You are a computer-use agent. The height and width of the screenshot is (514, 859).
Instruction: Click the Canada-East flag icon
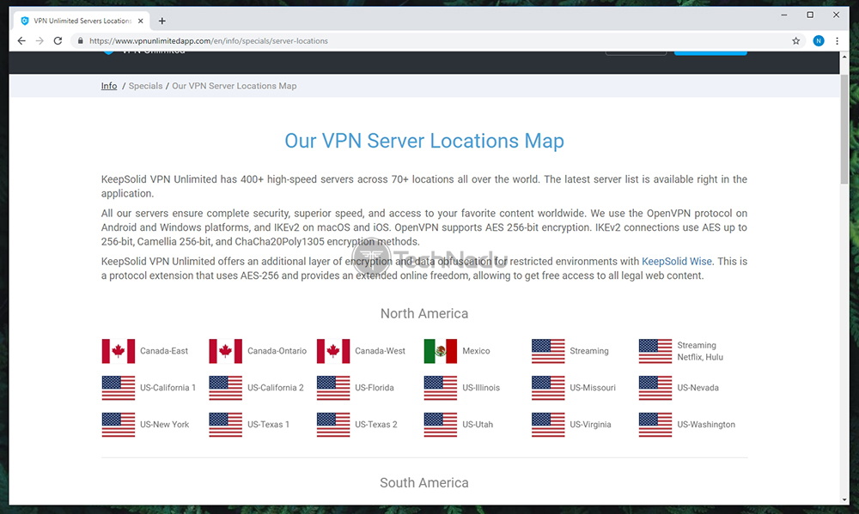tap(119, 351)
